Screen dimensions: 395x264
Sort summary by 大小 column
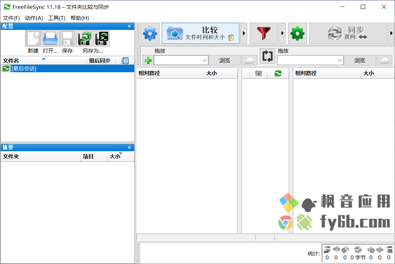(121, 157)
